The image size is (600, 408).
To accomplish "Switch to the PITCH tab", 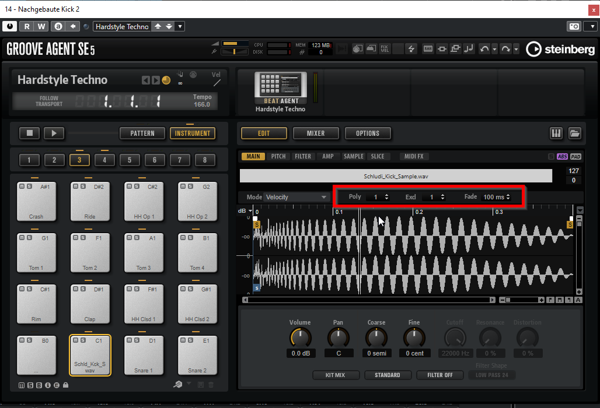I will [278, 156].
